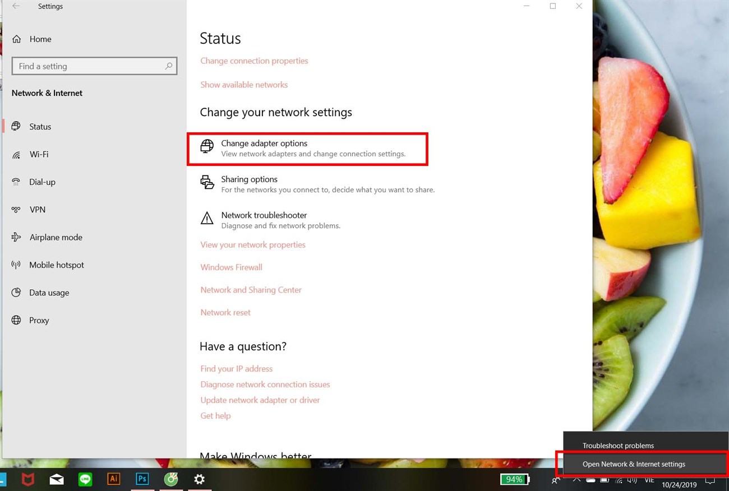The width and height of the screenshot is (729, 491).
Task: Click the Settings gear on the taskbar
Action: click(x=199, y=479)
